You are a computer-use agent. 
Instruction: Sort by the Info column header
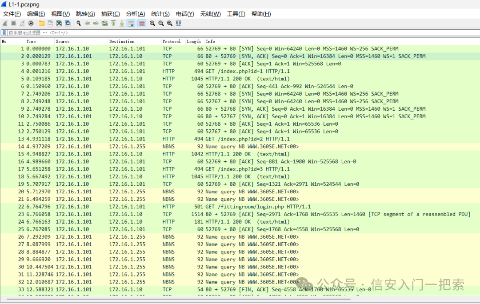(342, 41)
